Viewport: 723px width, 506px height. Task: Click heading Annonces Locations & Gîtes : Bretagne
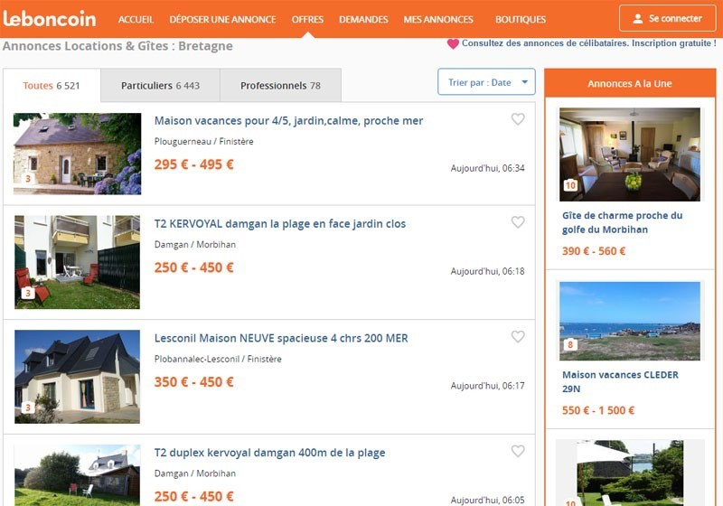pyautogui.click(x=117, y=46)
